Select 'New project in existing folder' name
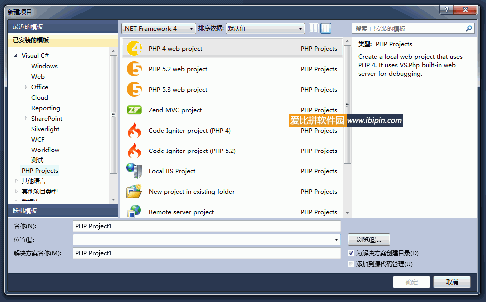The height and width of the screenshot is (302, 486). click(x=192, y=191)
